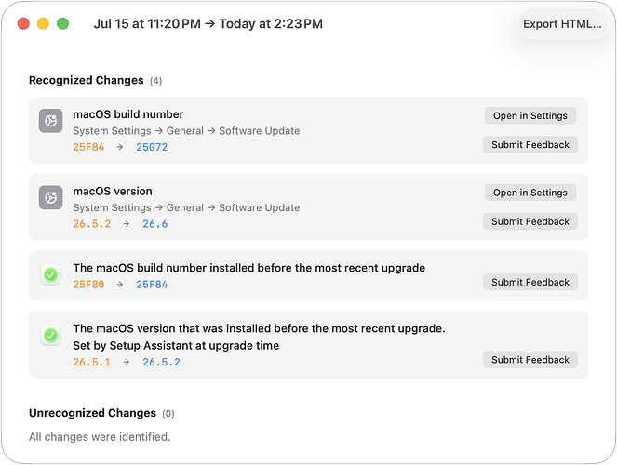Click the Export HTML… button
This screenshot has width=617, height=465.
[562, 24]
